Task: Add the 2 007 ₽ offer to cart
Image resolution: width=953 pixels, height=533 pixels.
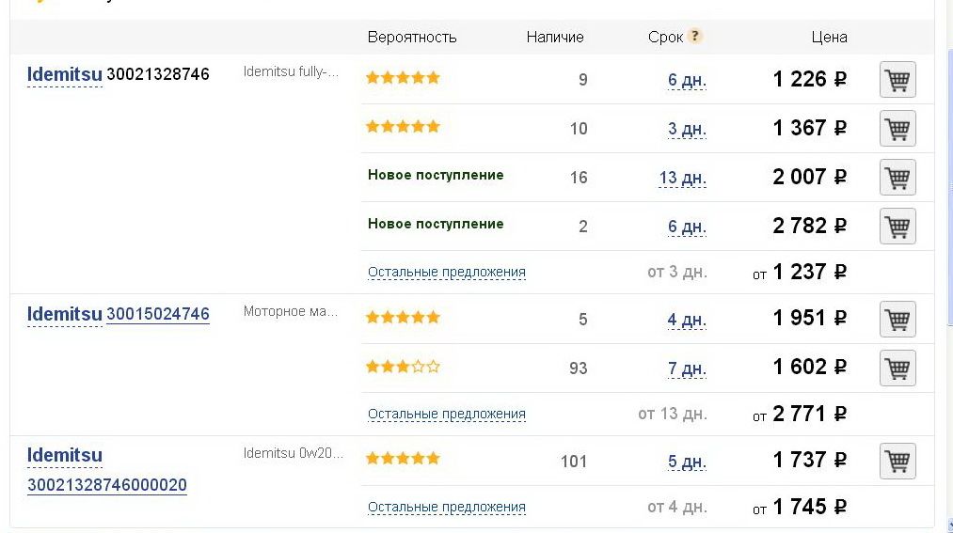Action: click(897, 178)
